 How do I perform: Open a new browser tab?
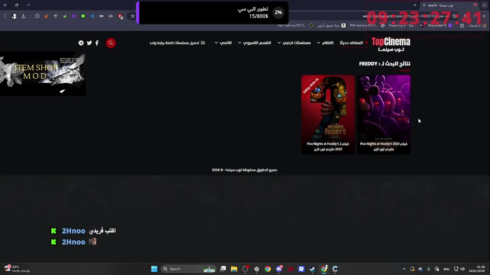pos(415,5)
